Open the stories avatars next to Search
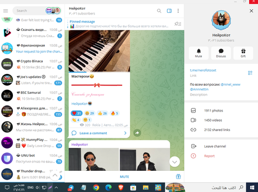Image resolution: width=258 pixels, height=192 pixels. [x=53, y=11]
